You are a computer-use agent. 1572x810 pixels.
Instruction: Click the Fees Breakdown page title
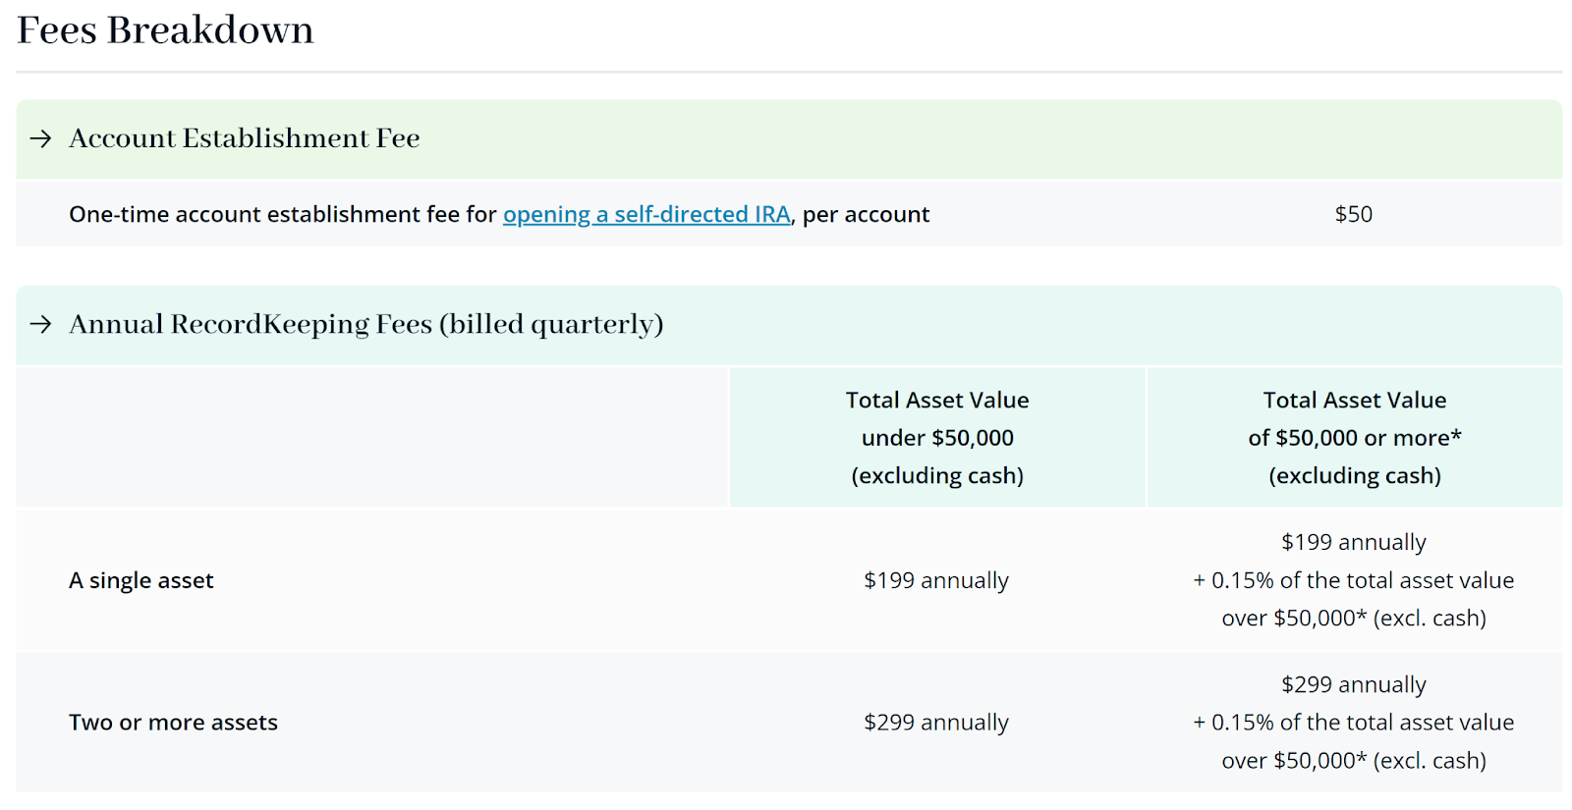(x=165, y=30)
